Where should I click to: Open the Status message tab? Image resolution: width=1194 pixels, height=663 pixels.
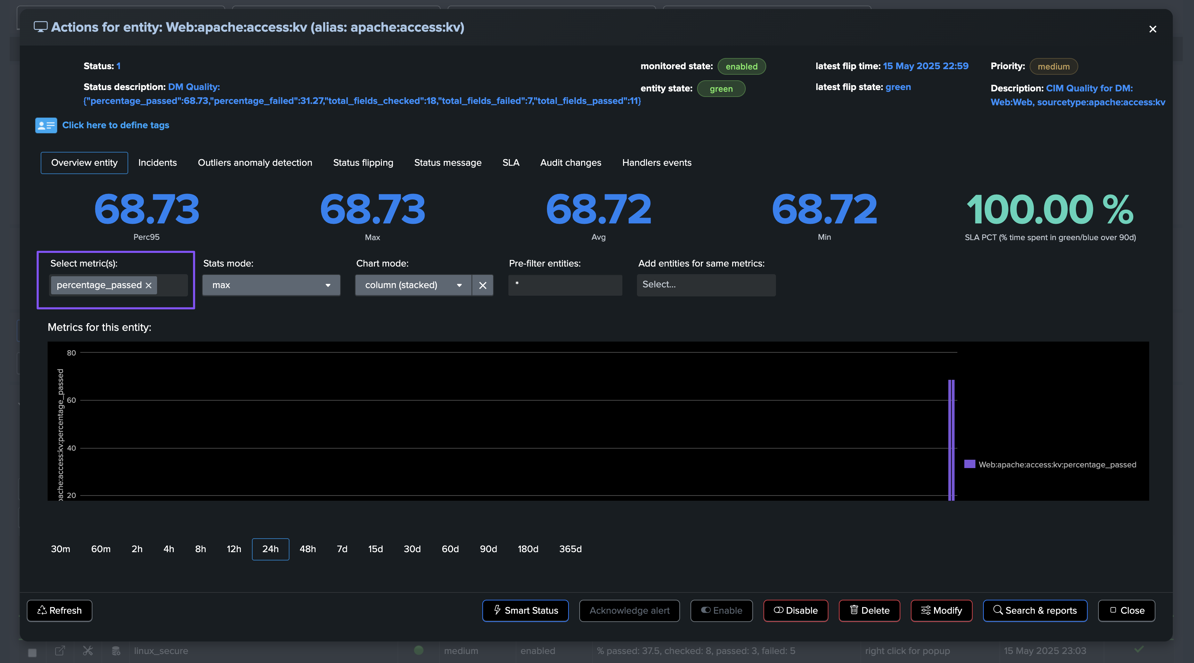coord(448,163)
